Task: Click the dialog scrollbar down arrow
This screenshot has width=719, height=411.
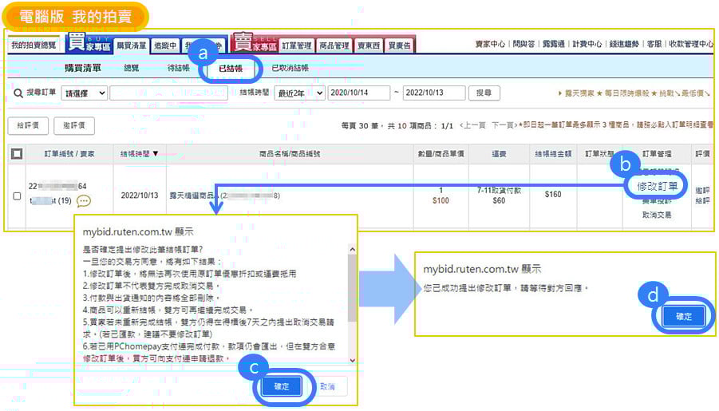Action: point(352,361)
